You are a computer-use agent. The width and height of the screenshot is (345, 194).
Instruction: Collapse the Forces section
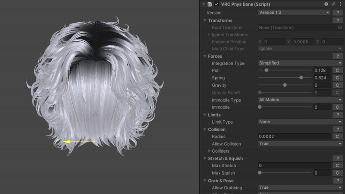pos(204,56)
